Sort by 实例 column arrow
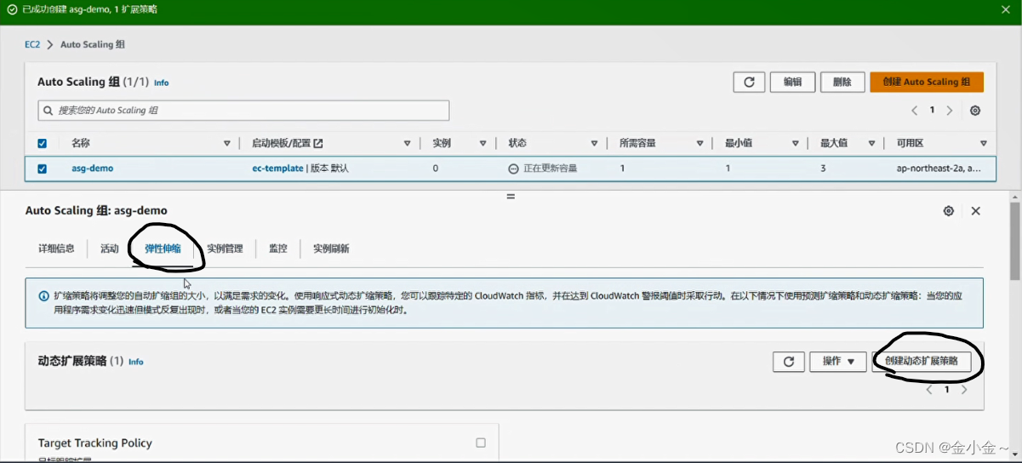This screenshot has height=463, width=1022. coord(482,144)
